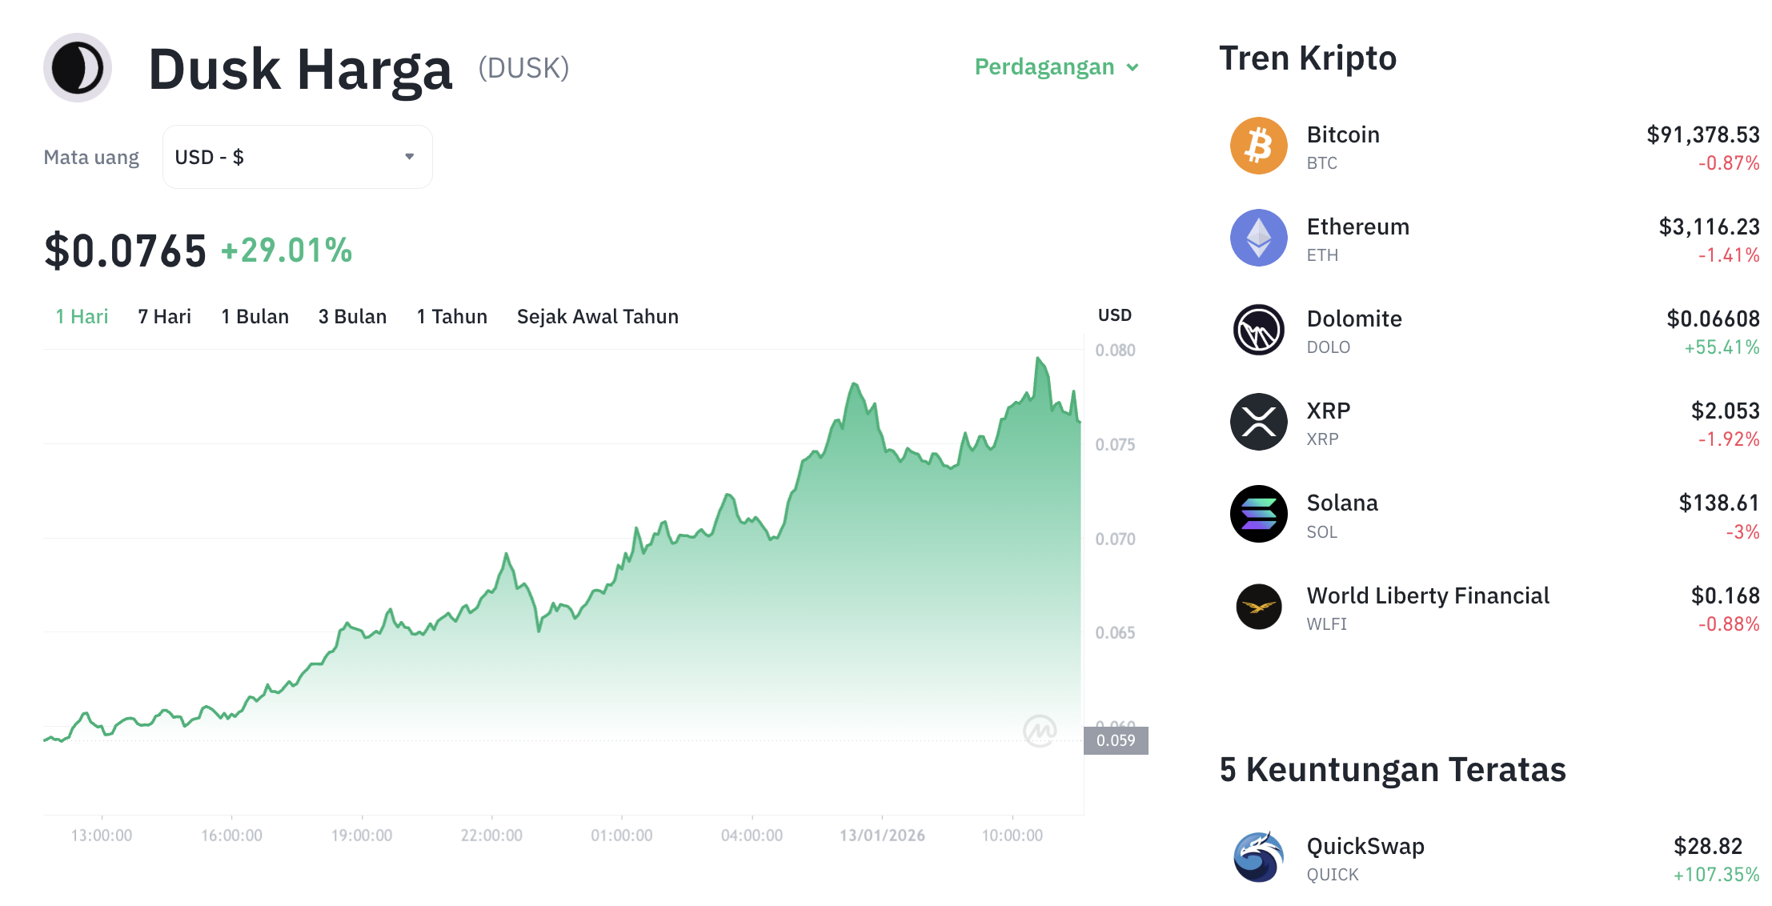Click the 0.059 price marker on chart axis
The image size is (1772, 906).
[1116, 740]
